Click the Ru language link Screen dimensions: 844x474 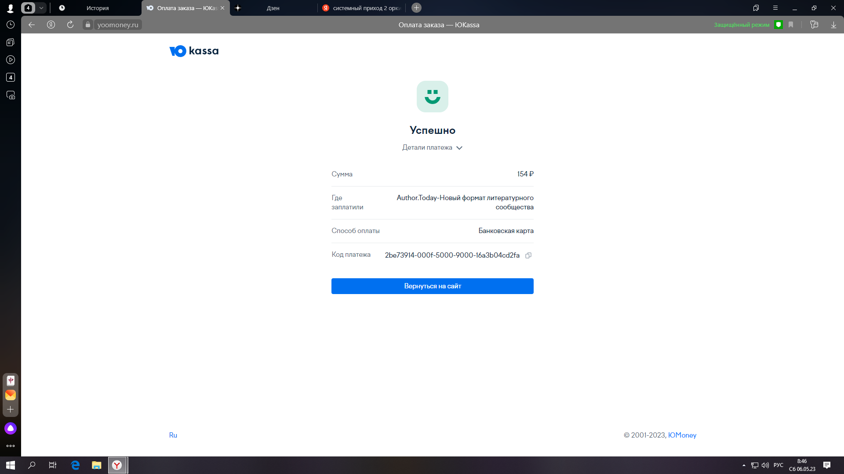(173, 435)
